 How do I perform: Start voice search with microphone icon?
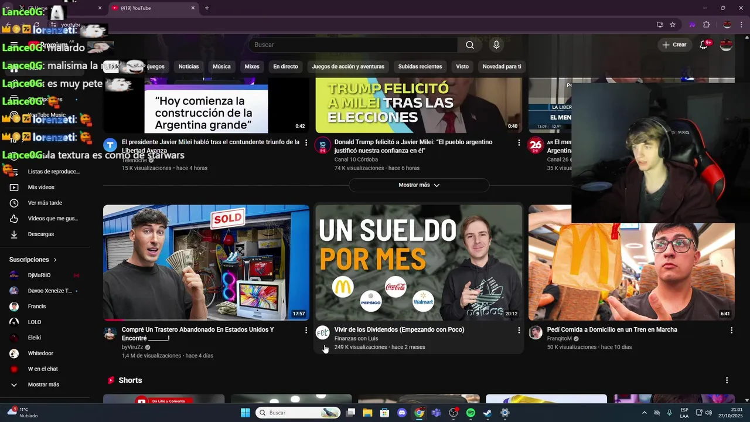point(496,45)
